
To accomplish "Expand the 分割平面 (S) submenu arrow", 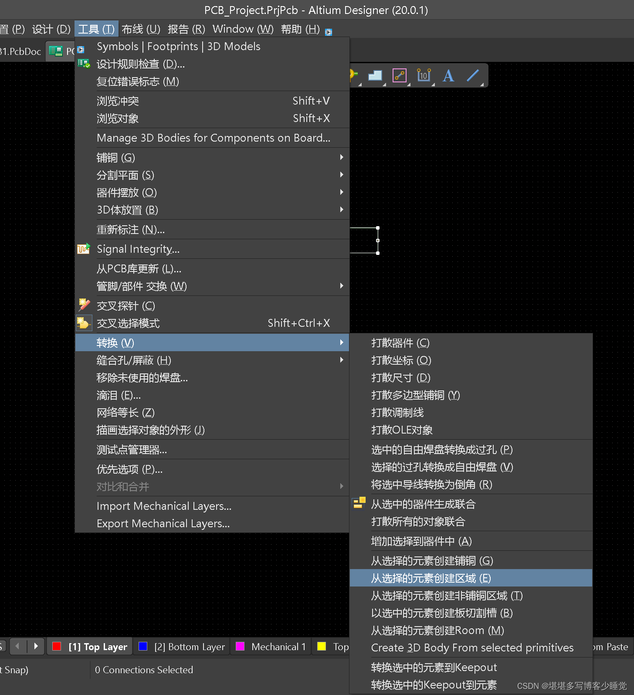I will (342, 175).
